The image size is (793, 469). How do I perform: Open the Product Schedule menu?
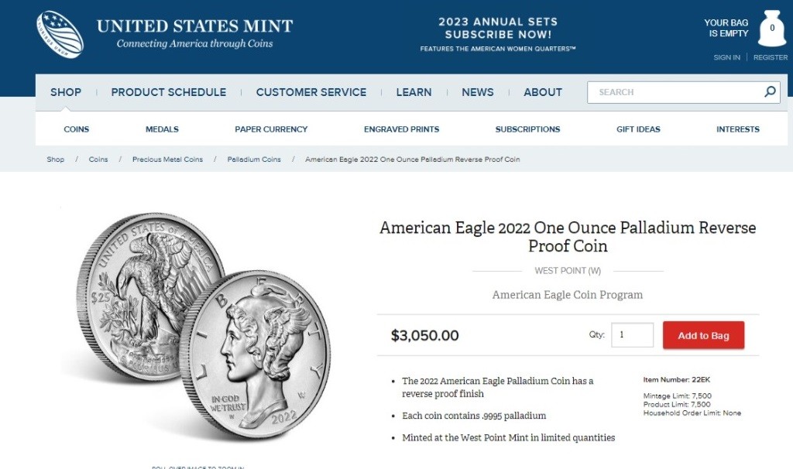pos(169,92)
